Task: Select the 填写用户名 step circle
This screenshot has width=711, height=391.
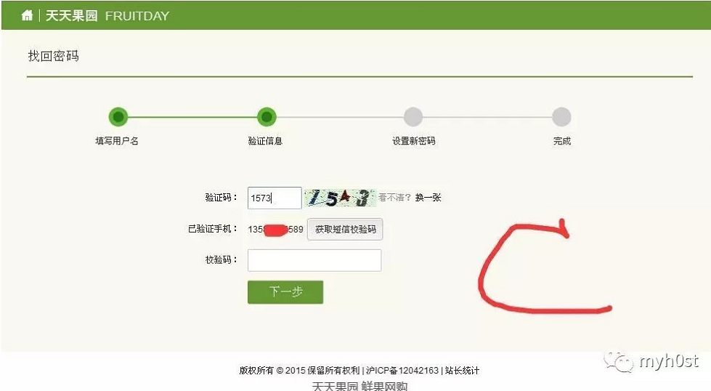Action: [x=118, y=117]
